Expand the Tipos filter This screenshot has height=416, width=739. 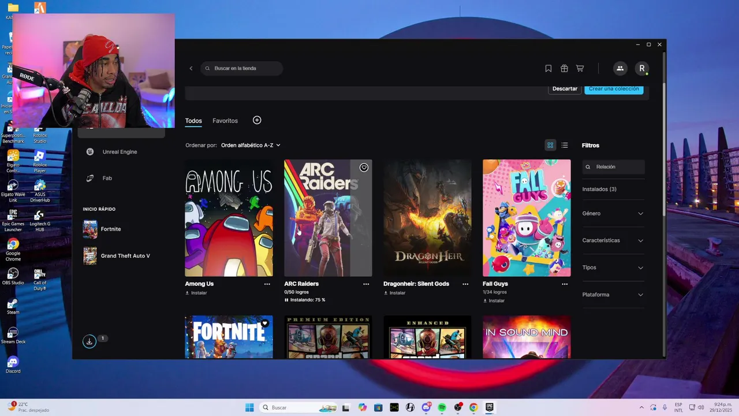tap(613, 268)
